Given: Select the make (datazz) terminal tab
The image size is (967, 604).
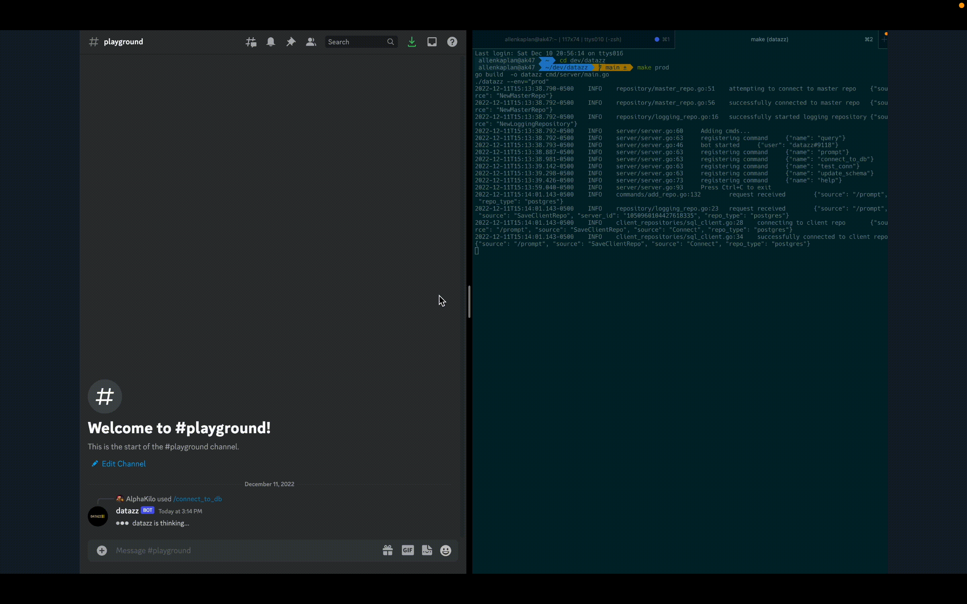Looking at the screenshot, I should [769, 40].
